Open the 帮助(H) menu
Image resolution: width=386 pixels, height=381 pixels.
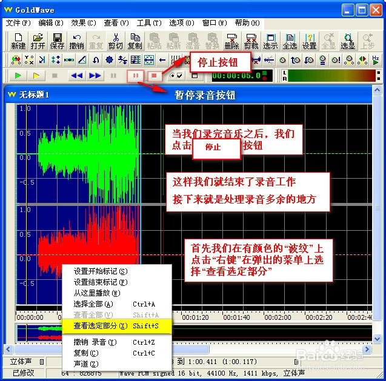[247, 23]
